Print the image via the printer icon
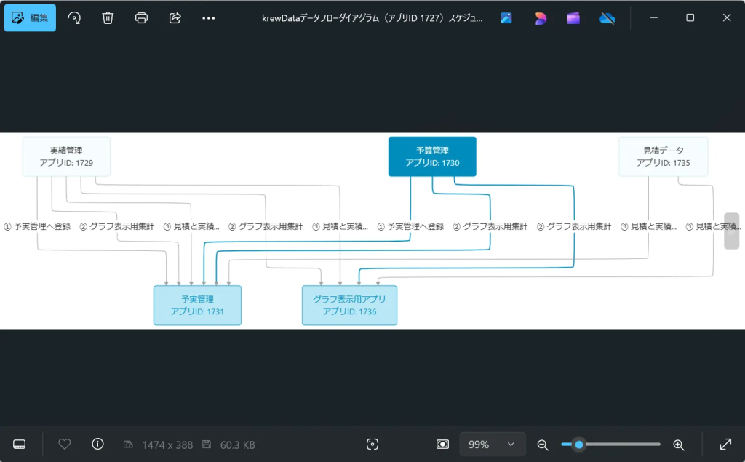The image size is (745, 462). click(141, 18)
